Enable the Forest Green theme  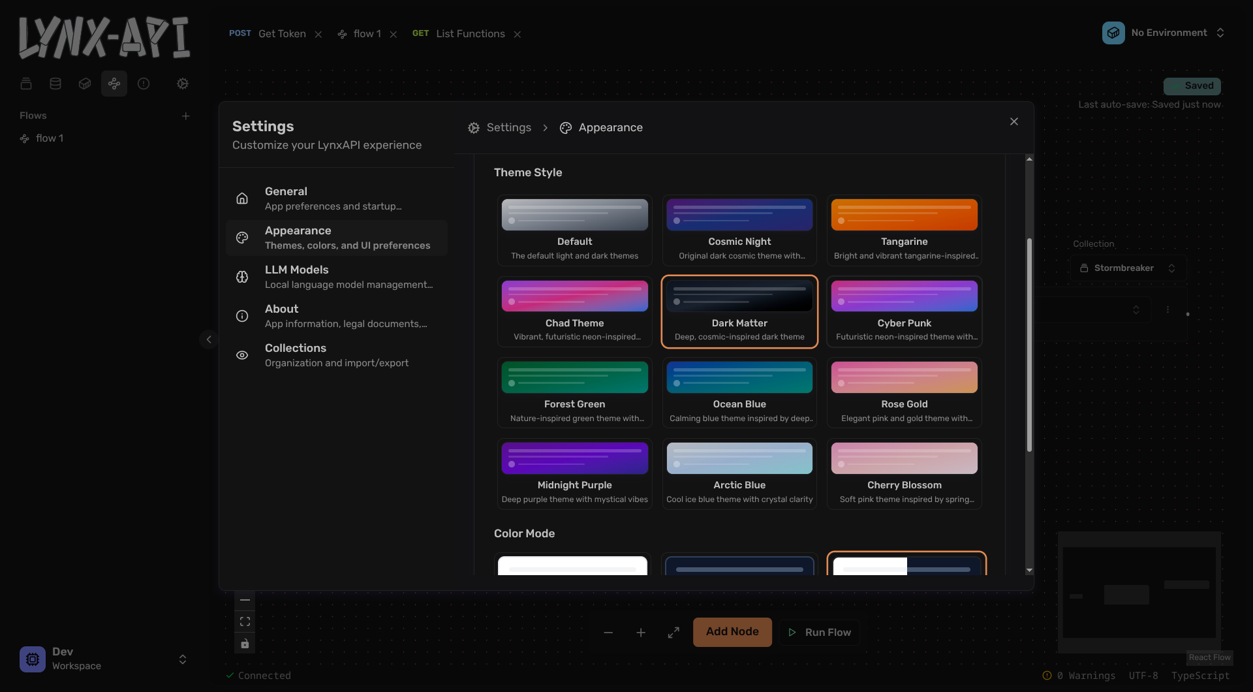pos(574,392)
